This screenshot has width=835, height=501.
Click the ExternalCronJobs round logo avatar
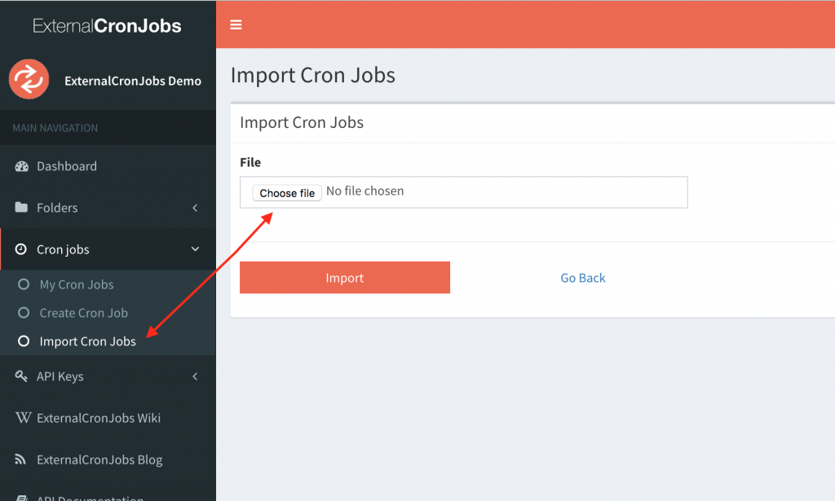point(29,79)
